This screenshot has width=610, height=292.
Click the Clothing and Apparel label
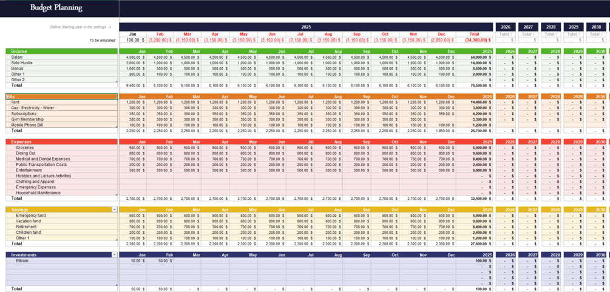[35, 181]
